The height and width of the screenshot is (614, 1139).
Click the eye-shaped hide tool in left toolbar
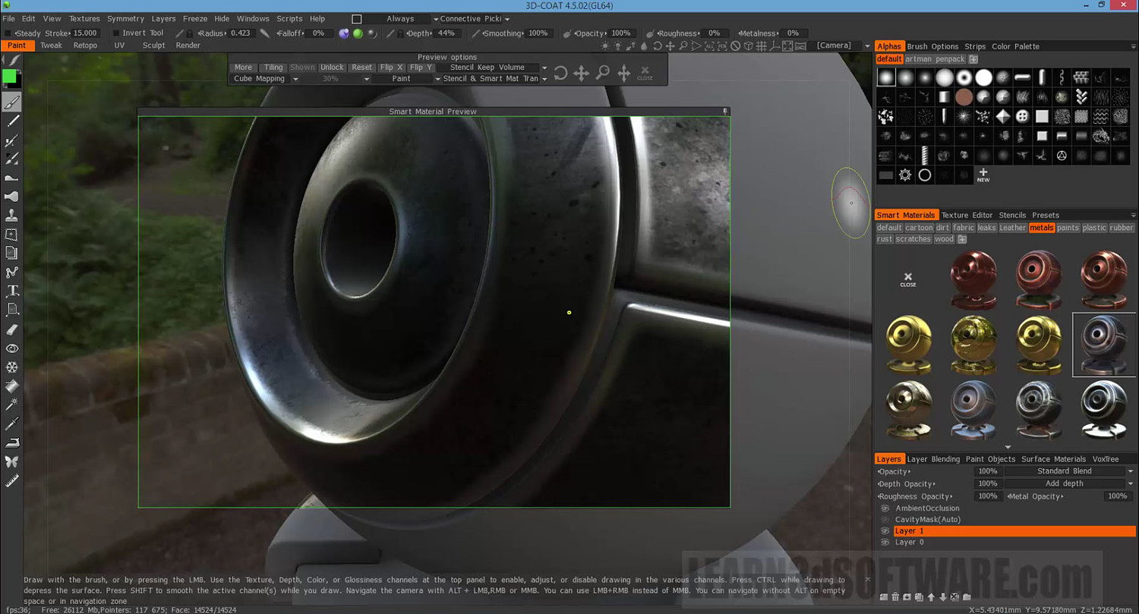[x=12, y=348]
